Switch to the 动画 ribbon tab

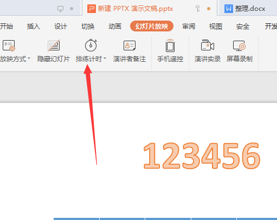tap(115, 27)
